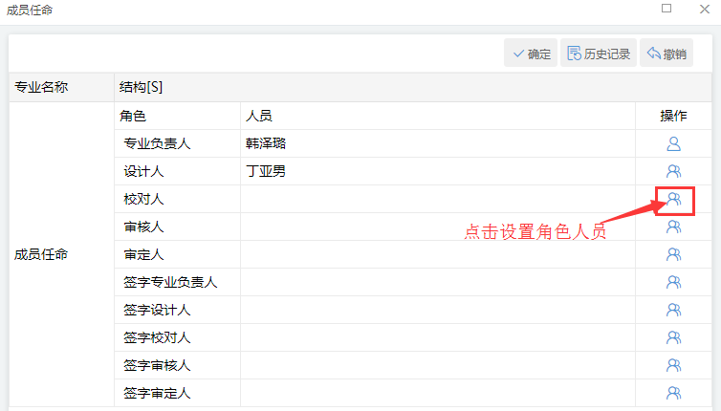
Task: Assign members to the 审定人 role
Action: [x=673, y=255]
